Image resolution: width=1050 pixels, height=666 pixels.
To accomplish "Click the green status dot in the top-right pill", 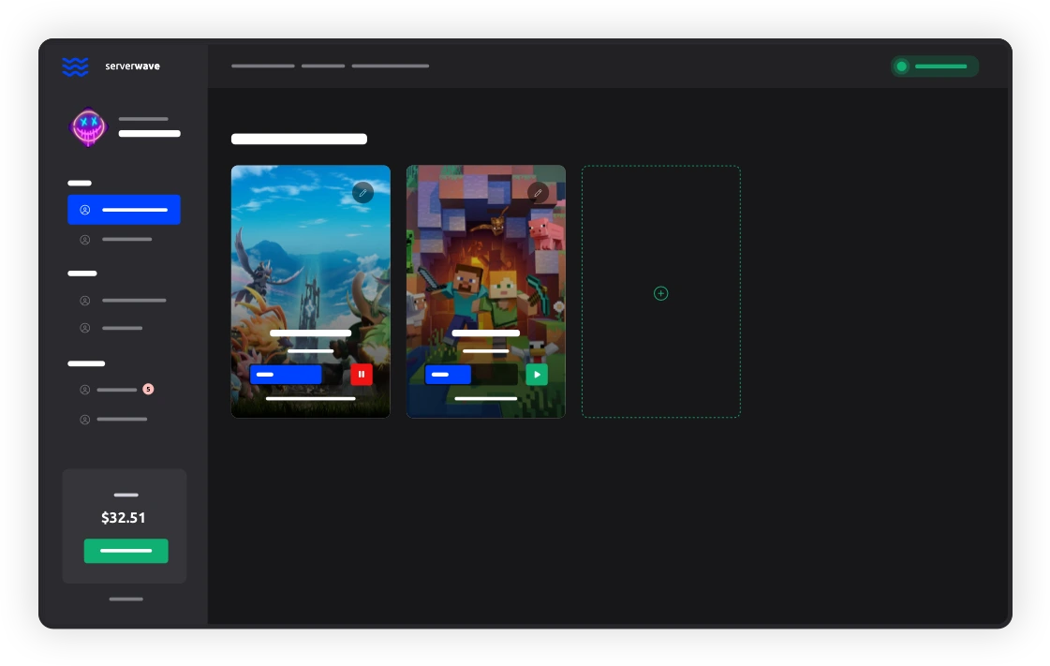I will (902, 67).
